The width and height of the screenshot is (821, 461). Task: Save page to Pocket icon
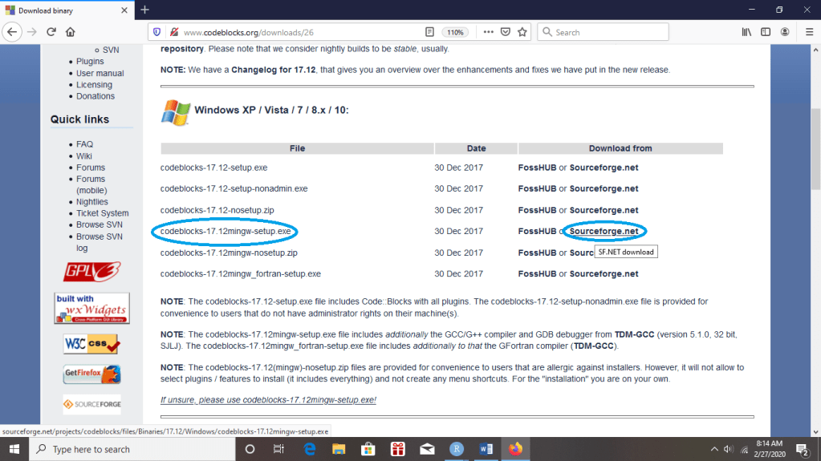click(x=506, y=32)
